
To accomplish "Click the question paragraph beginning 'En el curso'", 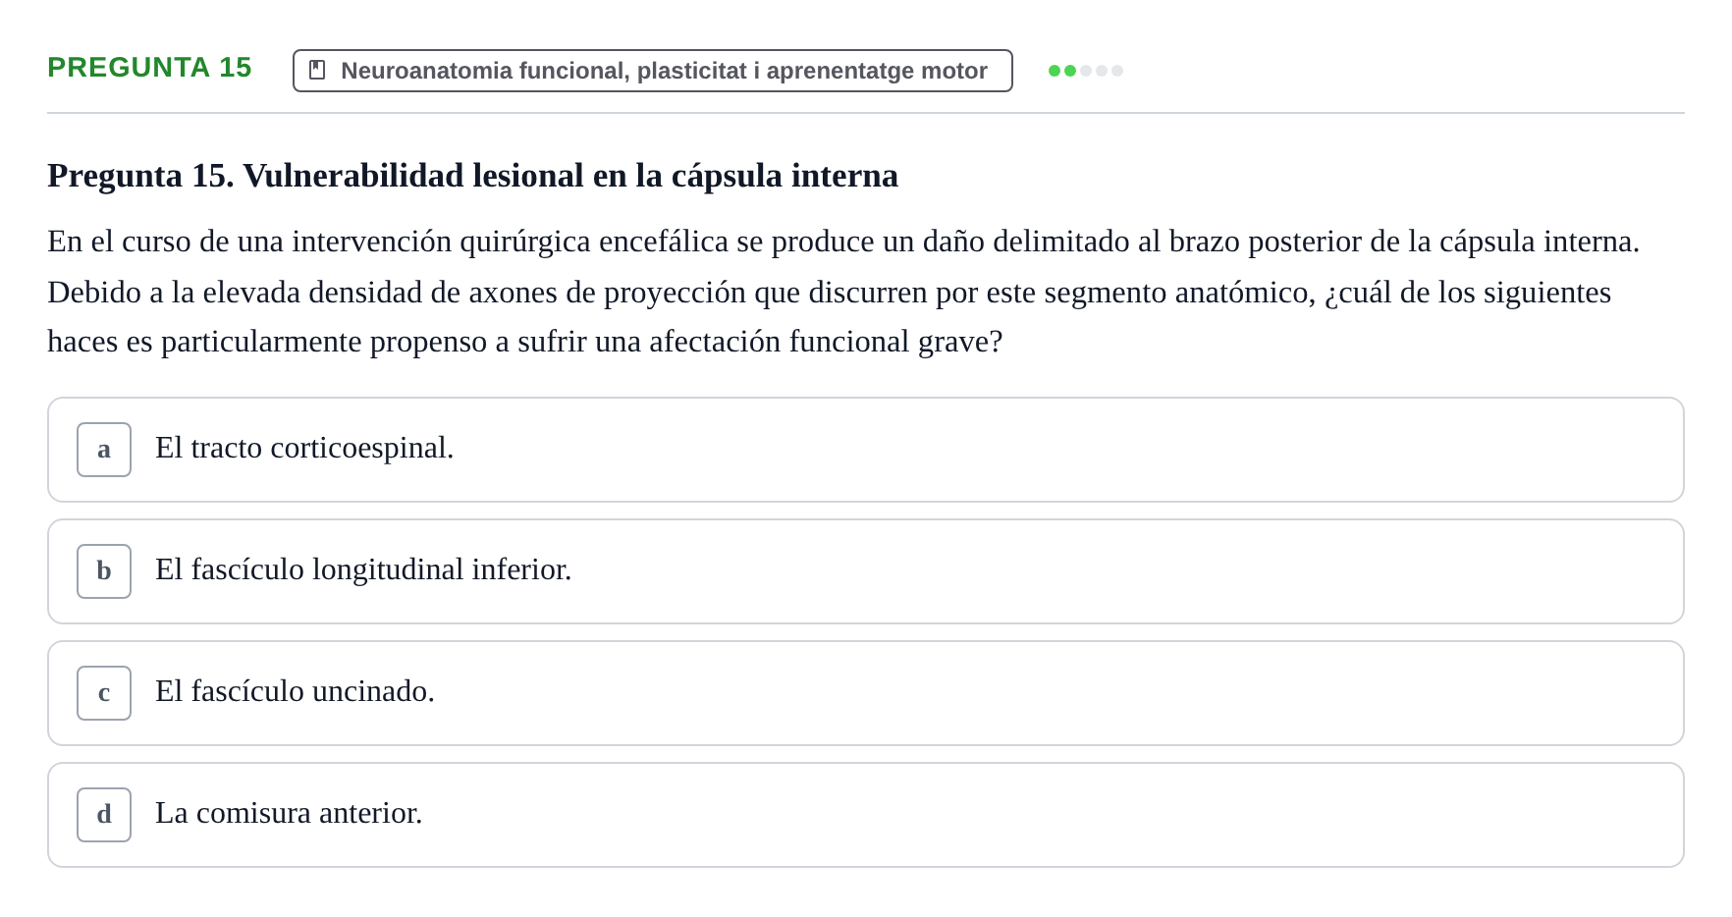I will tap(843, 292).
